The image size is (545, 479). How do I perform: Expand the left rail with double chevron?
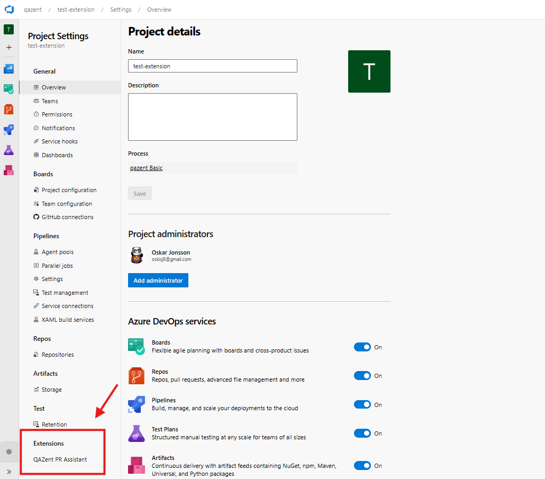[9, 472]
